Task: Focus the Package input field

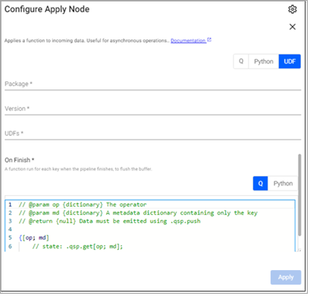Action: pyautogui.click(x=153, y=84)
